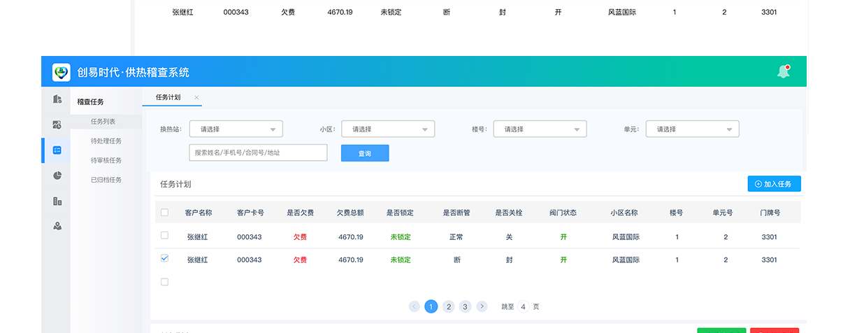Viewport: 850px width, 333px height.
Task: Open 待审核任务 in the side menu
Action: coord(106,160)
